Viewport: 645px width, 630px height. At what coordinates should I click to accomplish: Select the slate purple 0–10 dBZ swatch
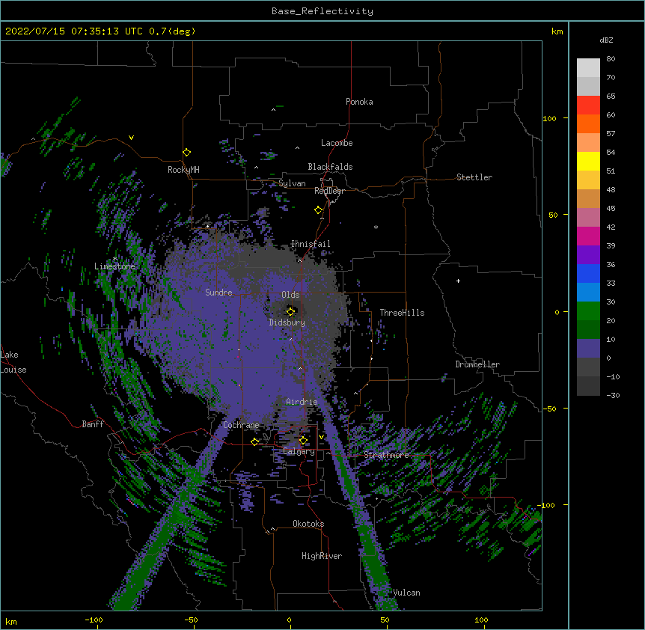pos(588,349)
